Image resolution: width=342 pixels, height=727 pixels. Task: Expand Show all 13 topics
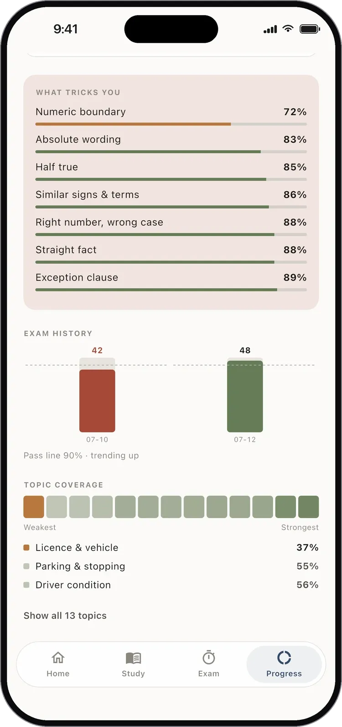coord(65,616)
